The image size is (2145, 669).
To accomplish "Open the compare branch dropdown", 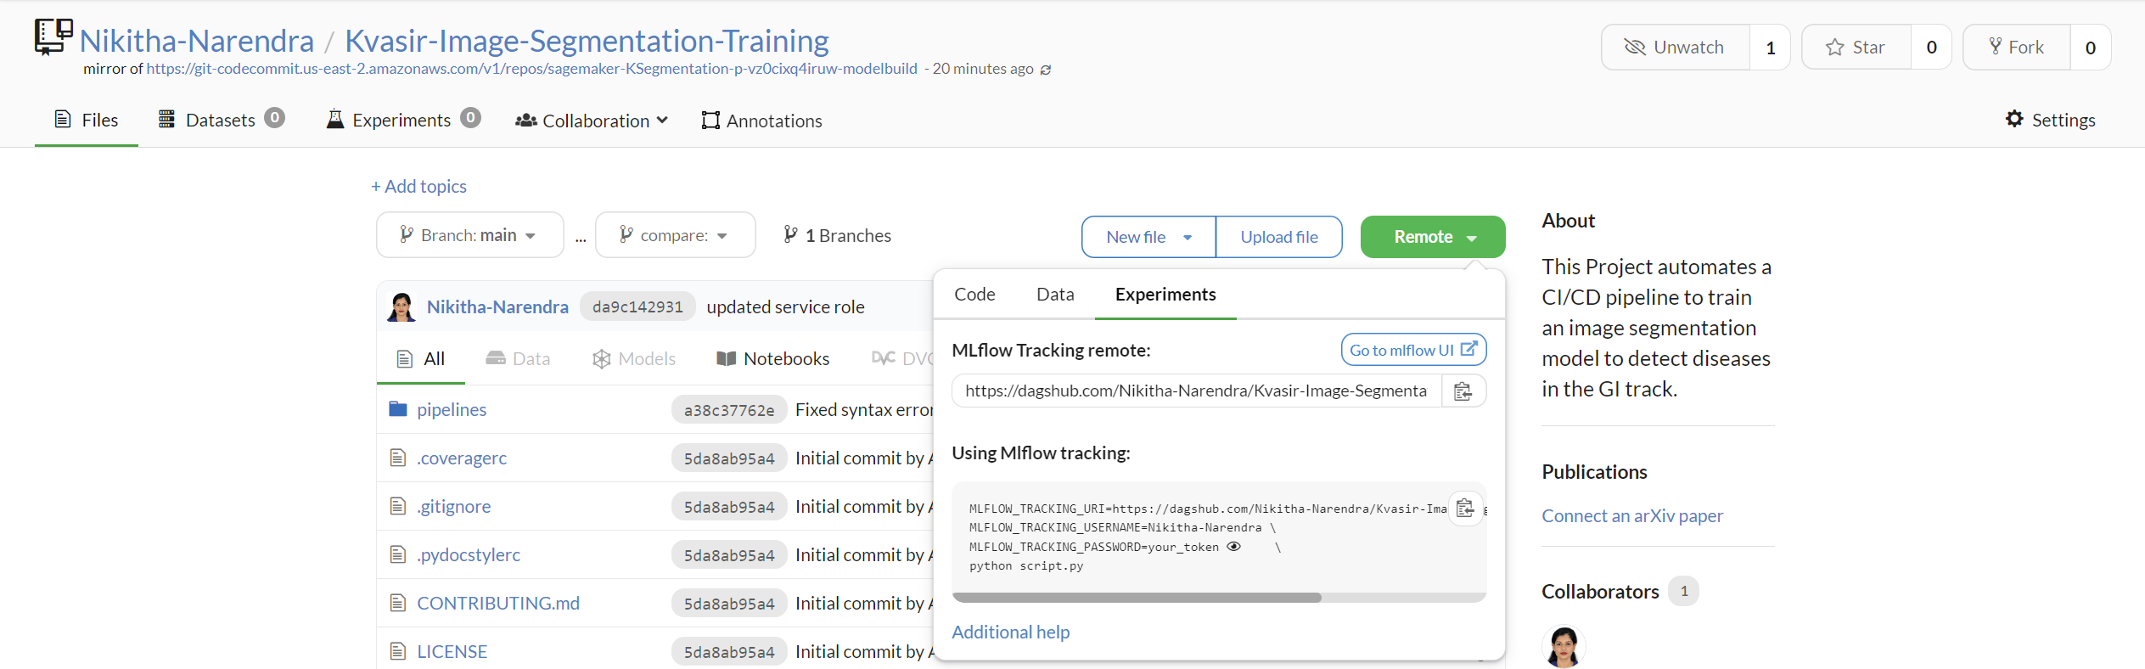I will tap(675, 235).
